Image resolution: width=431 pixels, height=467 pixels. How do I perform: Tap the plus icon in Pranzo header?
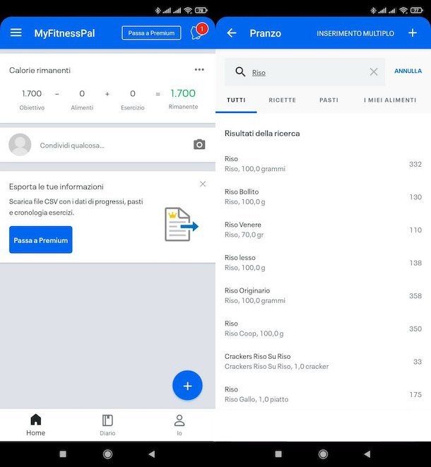pos(413,32)
